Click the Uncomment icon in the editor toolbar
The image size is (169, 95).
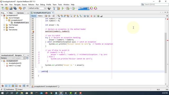[x=101, y=16]
